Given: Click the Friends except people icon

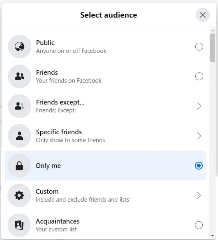Looking at the screenshot, I should pyautogui.click(x=20, y=106).
